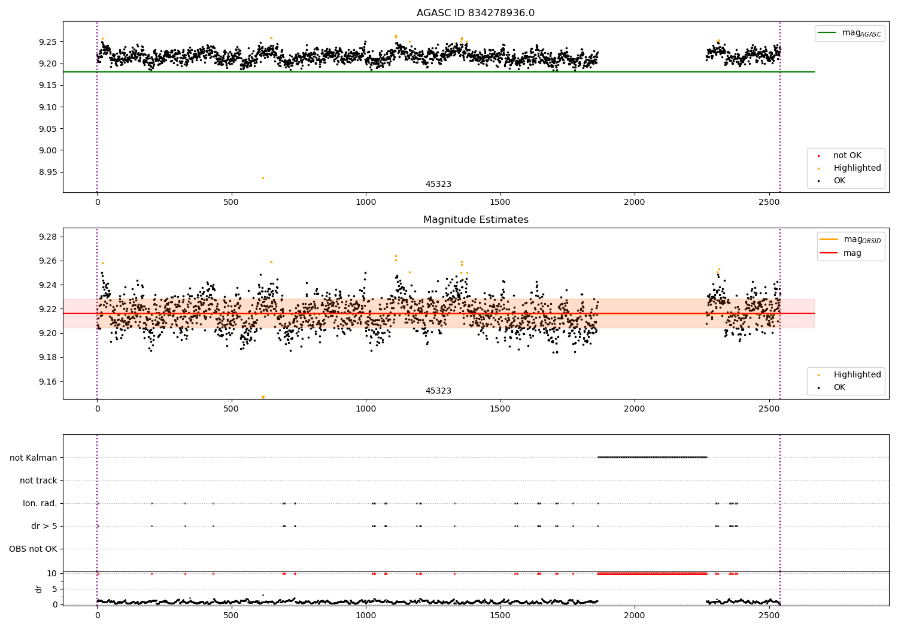Click x-axis tick '2500' under bottom plot
The width and height of the screenshot is (898, 629).
(x=769, y=615)
